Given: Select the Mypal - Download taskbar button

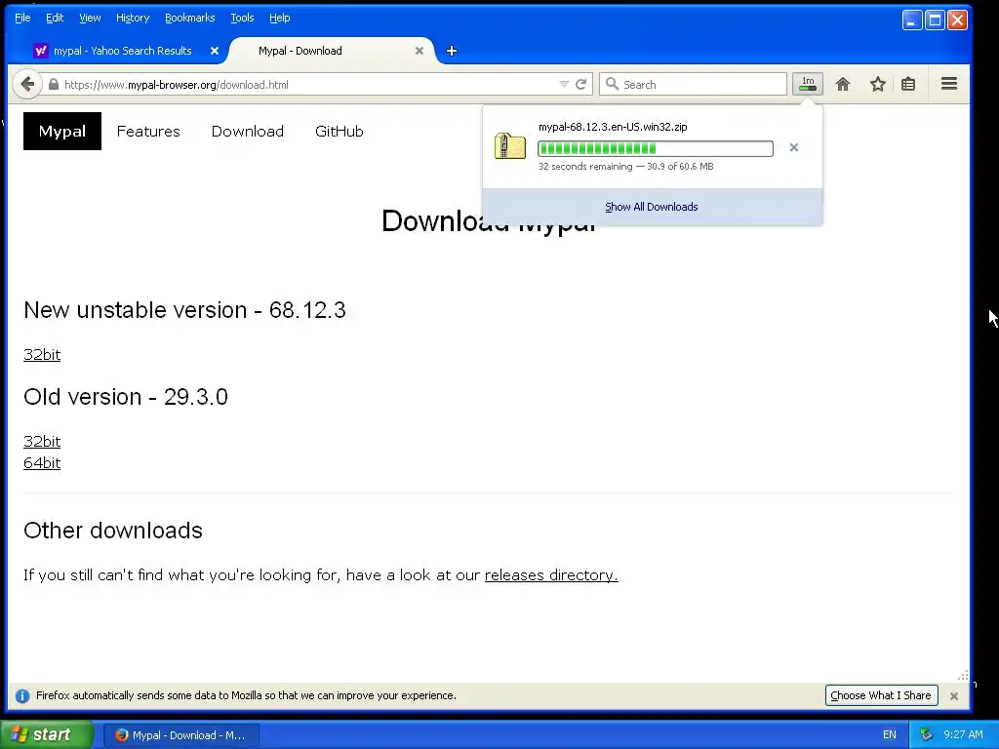Looking at the screenshot, I should [181, 735].
